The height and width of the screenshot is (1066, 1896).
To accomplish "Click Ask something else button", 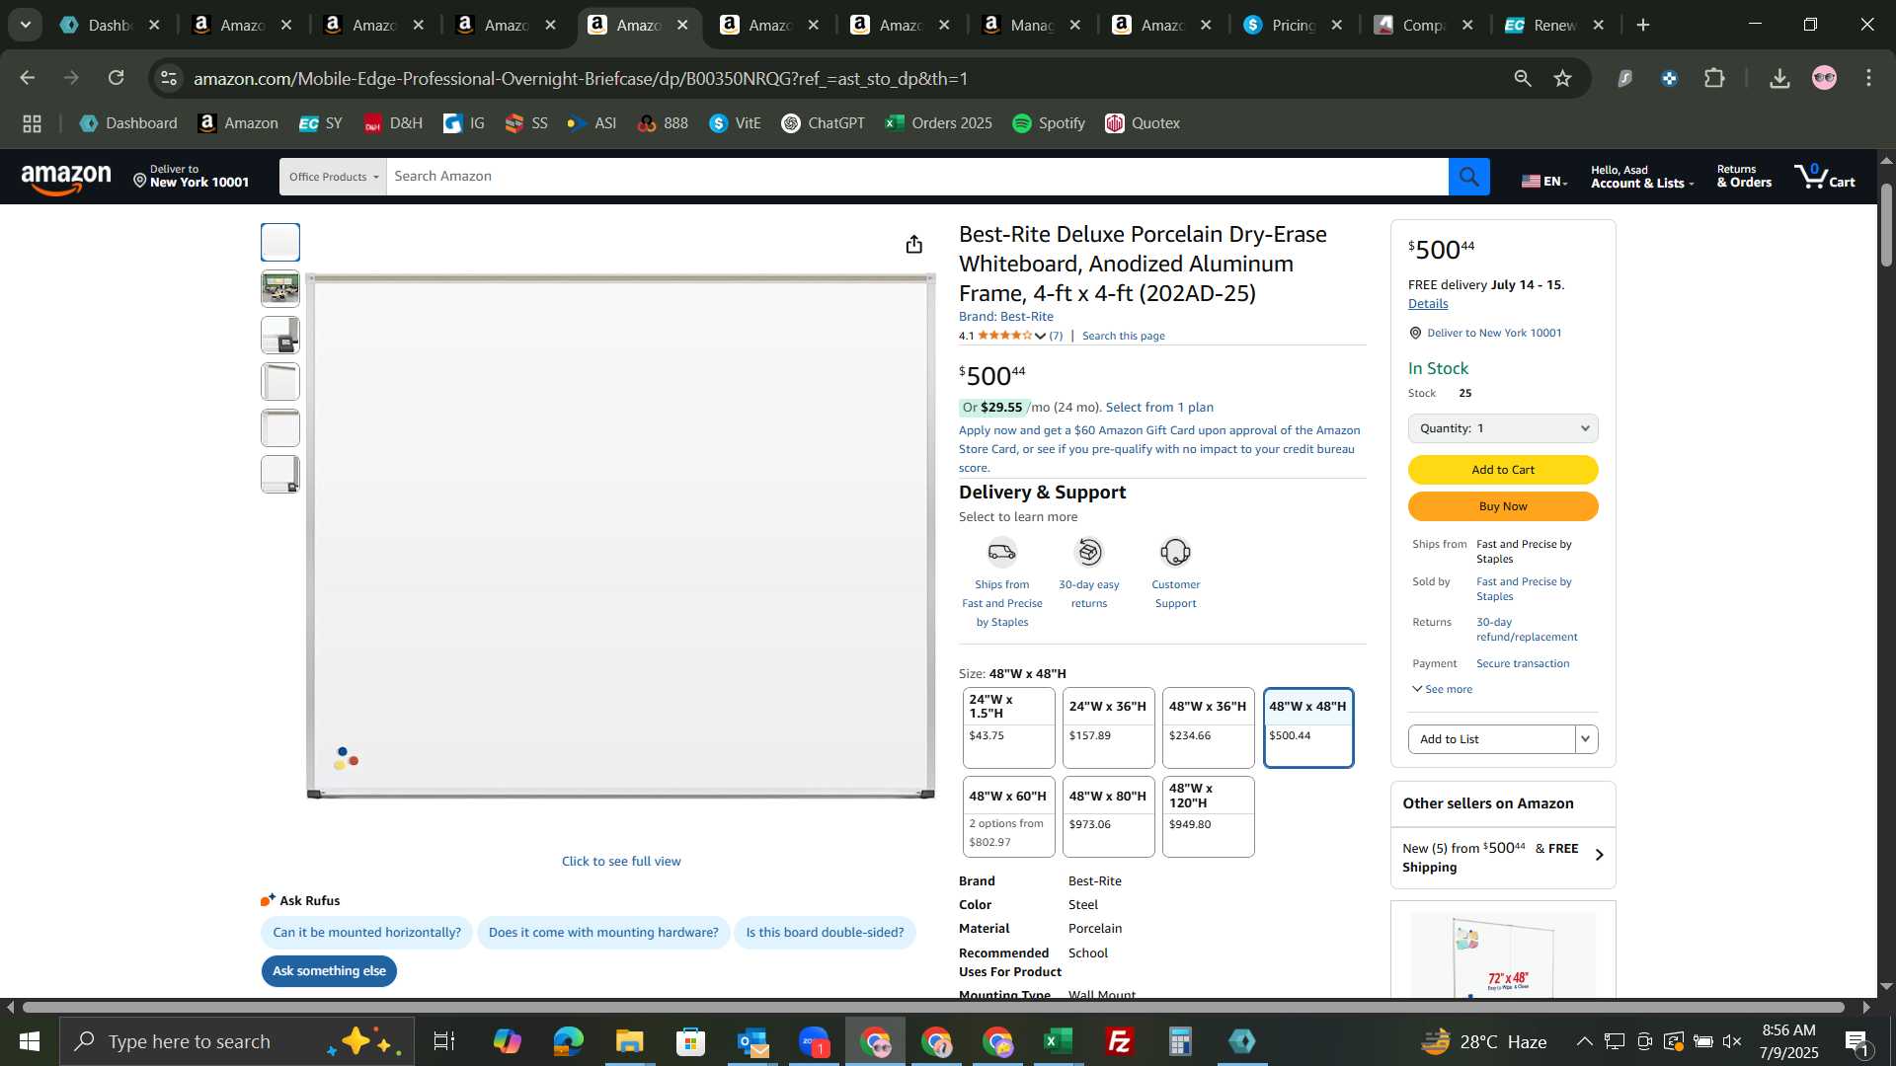I will point(329,971).
